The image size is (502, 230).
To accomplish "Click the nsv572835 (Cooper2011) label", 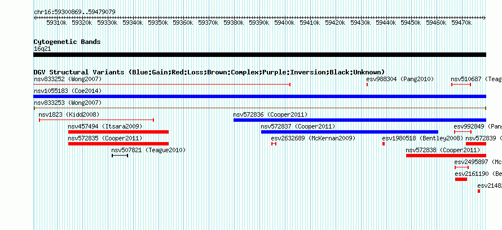I will [x=105, y=139].
